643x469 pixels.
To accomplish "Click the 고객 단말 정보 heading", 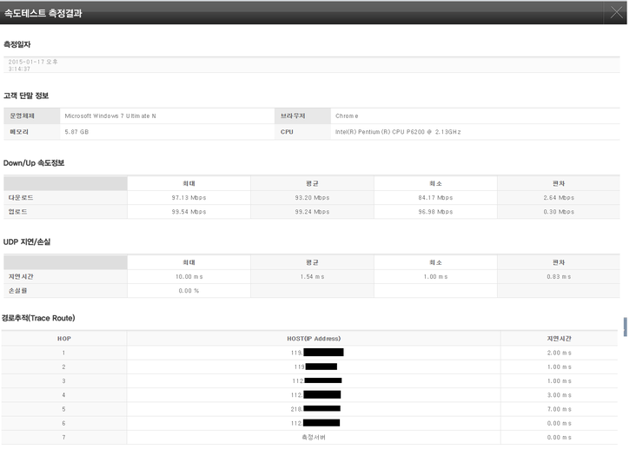I will point(26,96).
